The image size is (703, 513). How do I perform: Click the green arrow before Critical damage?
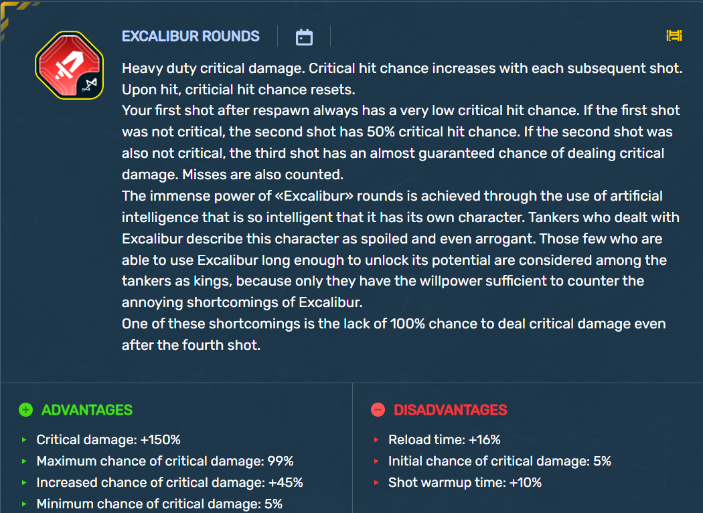[x=24, y=440]
